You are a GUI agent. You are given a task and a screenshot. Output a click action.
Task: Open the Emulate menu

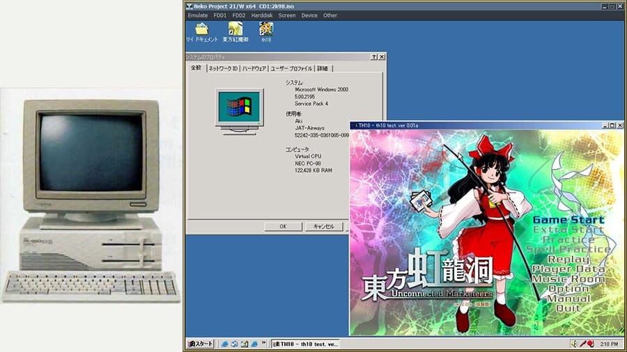(198, 15)
